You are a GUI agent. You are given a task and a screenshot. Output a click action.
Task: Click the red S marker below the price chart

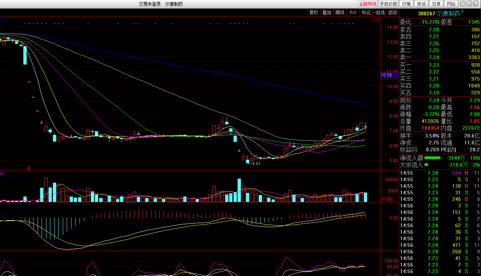click(x=29, y=168)
